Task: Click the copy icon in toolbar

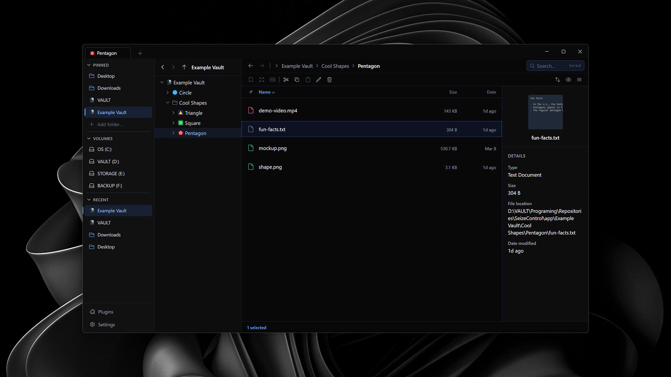Action: 297,80
